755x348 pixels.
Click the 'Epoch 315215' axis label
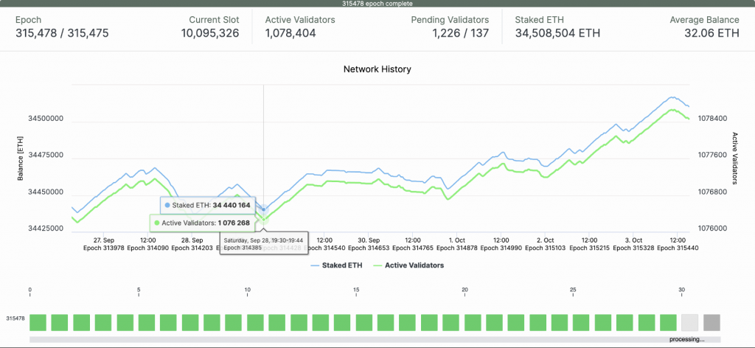coord(589,248)
